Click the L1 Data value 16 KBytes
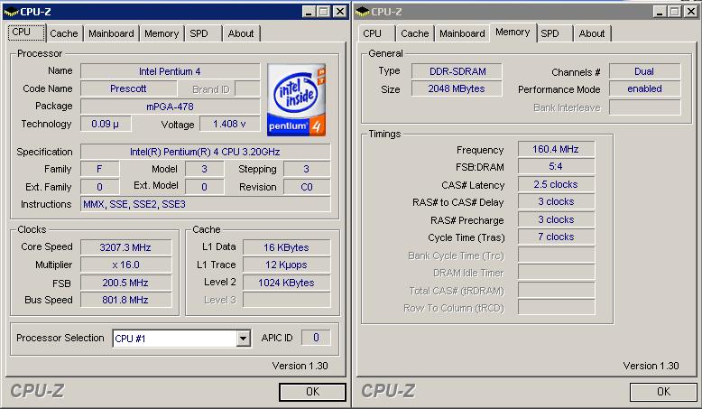This screenshot has height=409, width=702. 287,247
